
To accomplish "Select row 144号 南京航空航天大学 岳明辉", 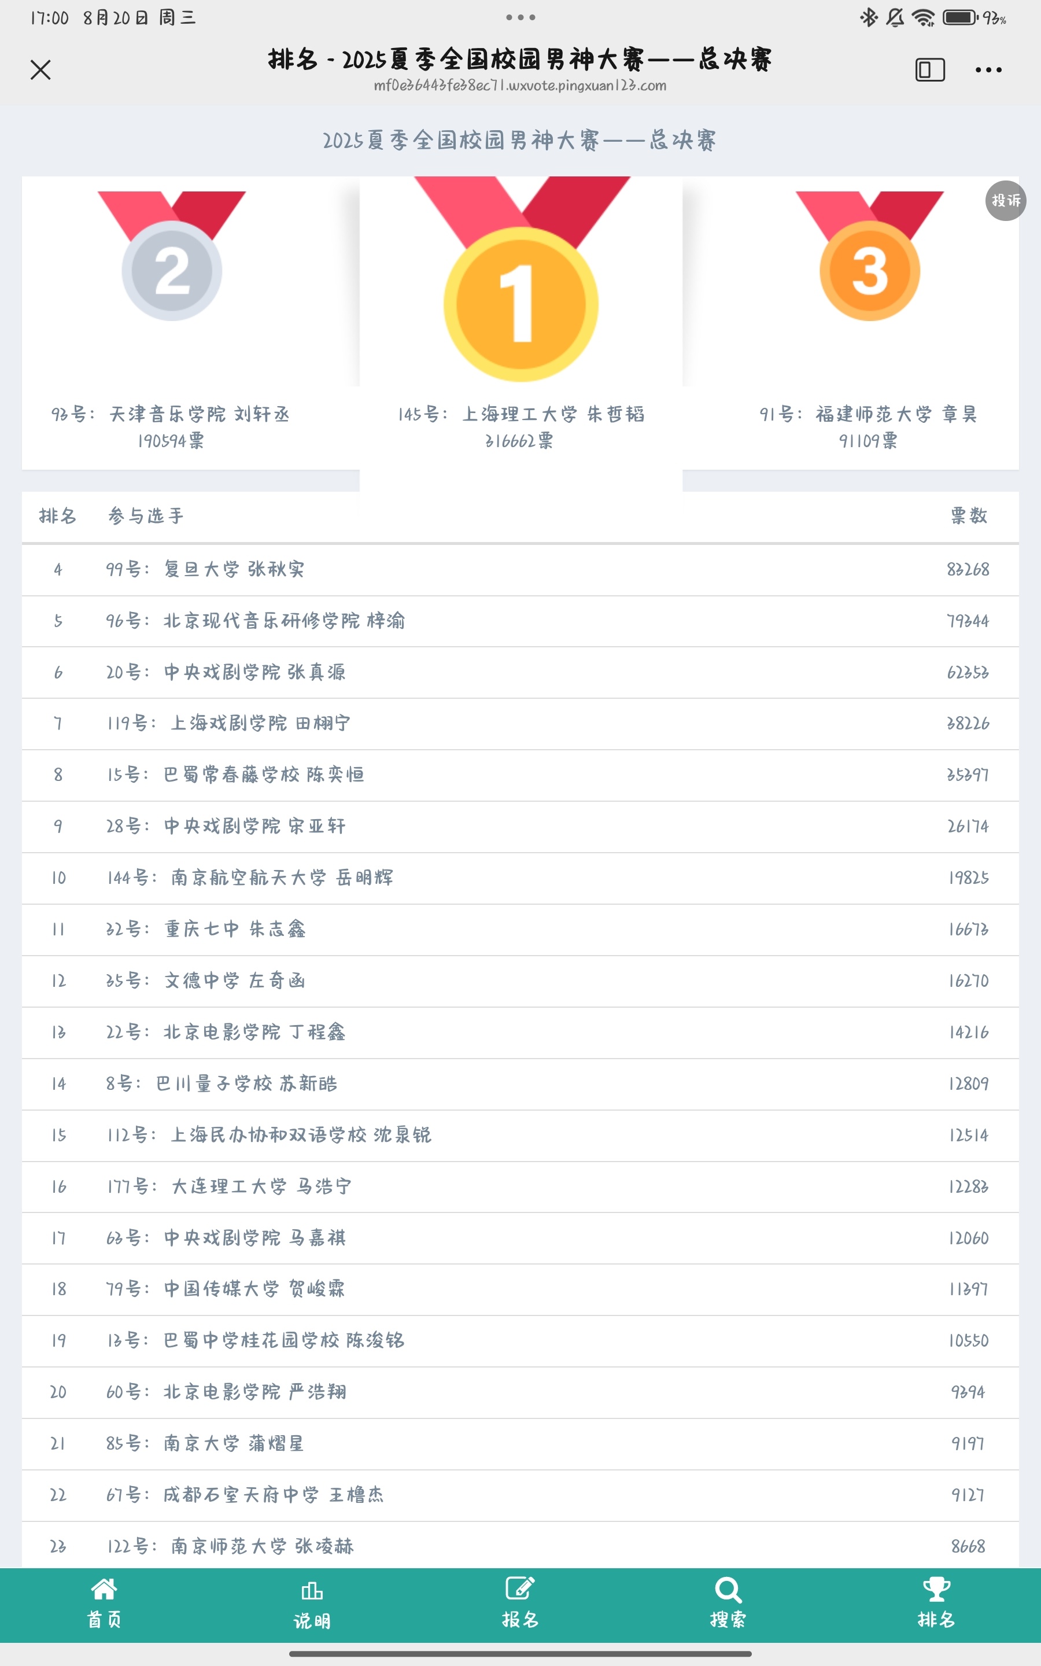I will click(x=520, y=878).
